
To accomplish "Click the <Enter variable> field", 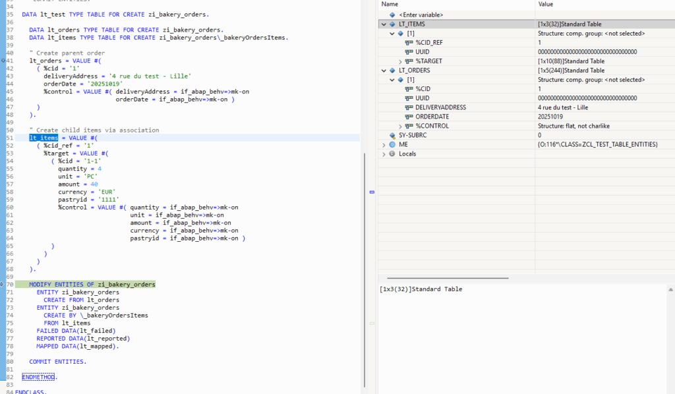I will click(421, 14).
